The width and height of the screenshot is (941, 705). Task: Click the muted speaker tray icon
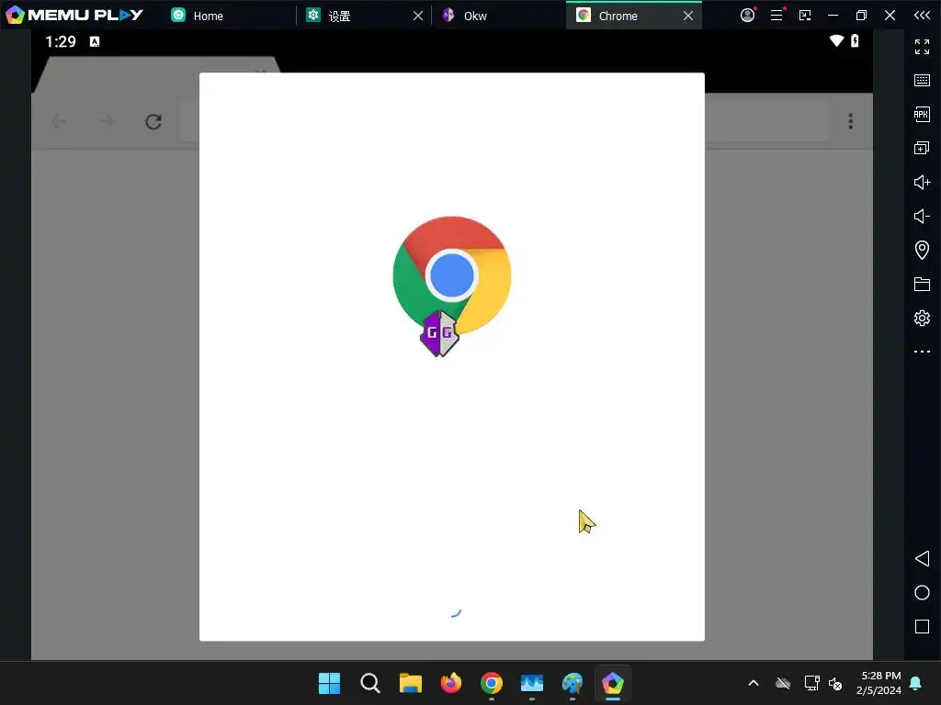point(835,683)
